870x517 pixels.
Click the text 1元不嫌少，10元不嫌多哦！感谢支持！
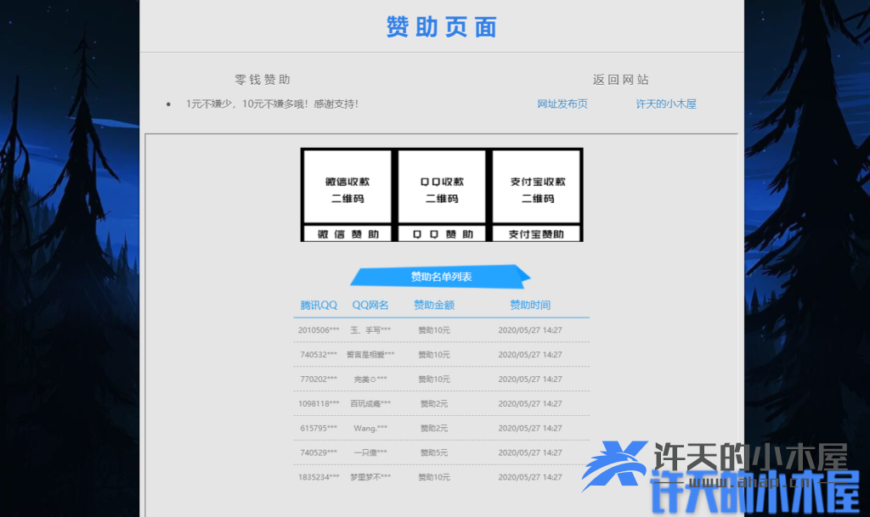tap(272, 104)
